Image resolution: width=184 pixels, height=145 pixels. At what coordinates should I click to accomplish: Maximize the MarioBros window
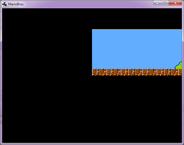(165, 3)
